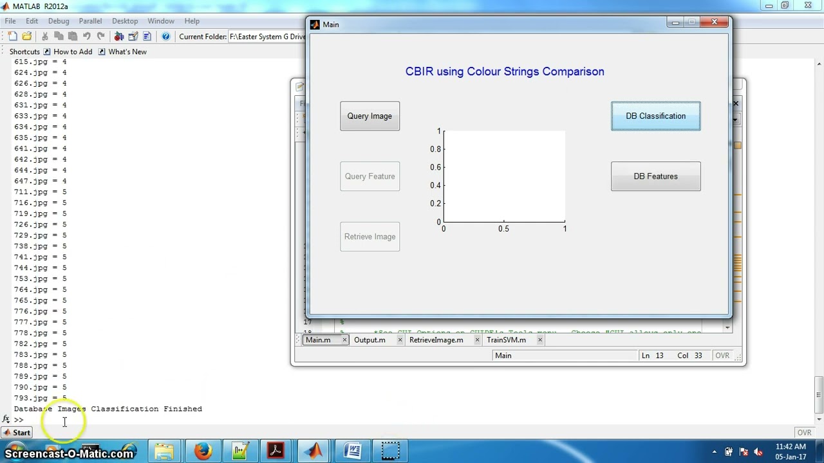824x463 pixels.
Task: Click the fx function browser icon
Action: pos(6,419)
